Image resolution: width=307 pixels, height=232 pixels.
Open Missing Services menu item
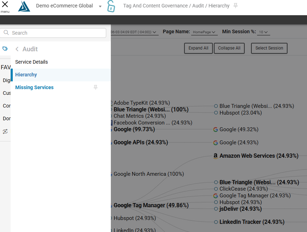click(34, 87)
